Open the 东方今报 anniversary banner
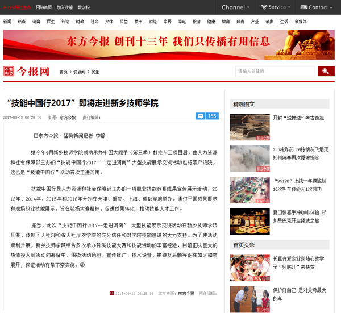The width and height of the screenshot is (341, 313). 169,44
